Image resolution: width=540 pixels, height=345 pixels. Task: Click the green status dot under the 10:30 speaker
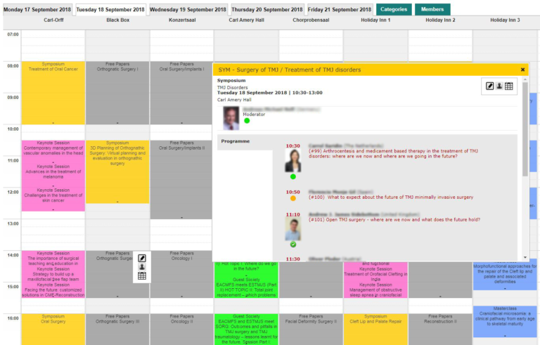292,176
